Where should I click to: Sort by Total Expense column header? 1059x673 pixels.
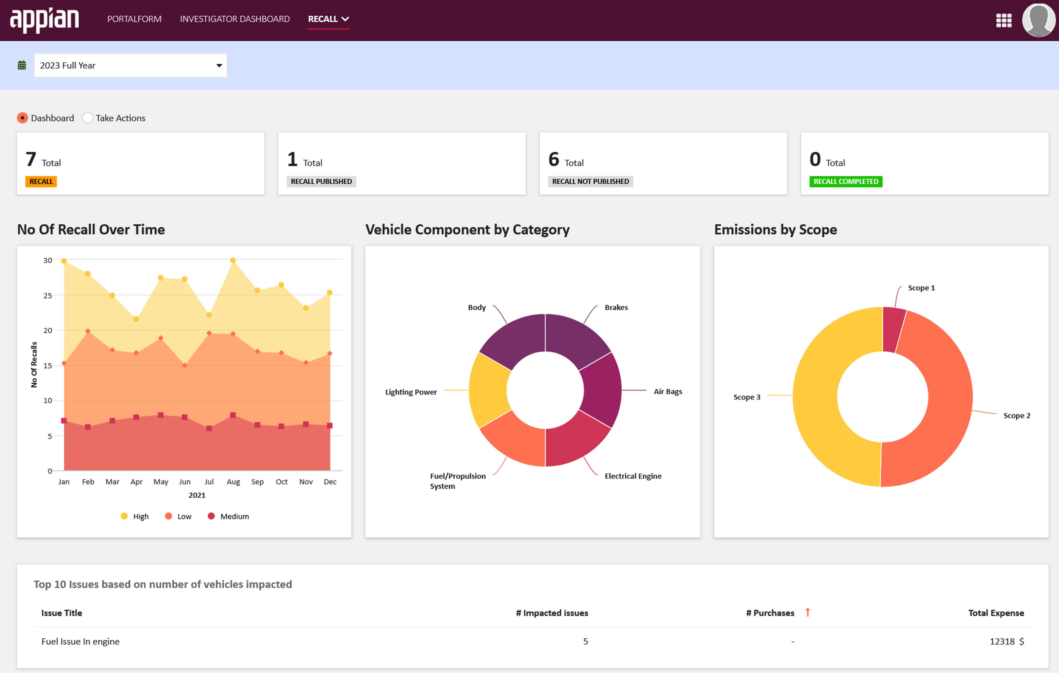tap(996, 613)
